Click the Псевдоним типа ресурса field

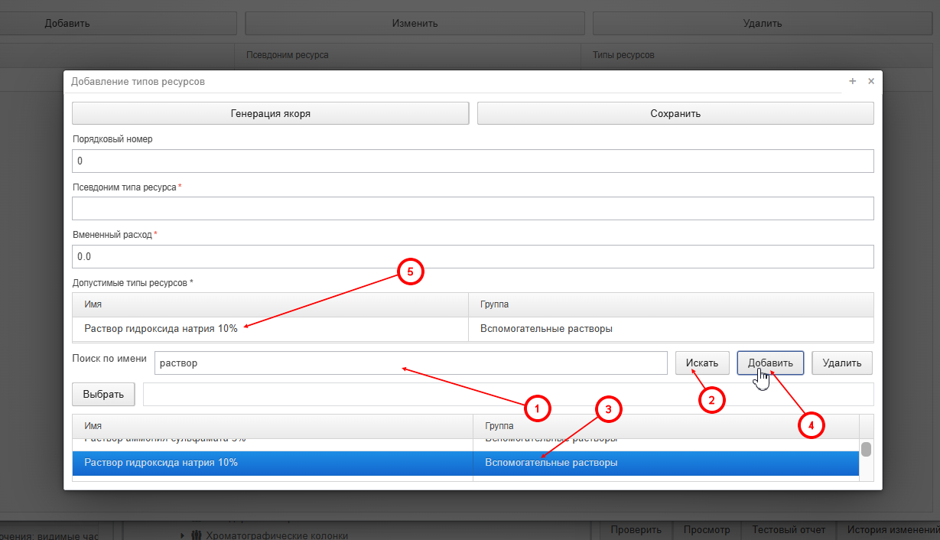coord(473,208)
